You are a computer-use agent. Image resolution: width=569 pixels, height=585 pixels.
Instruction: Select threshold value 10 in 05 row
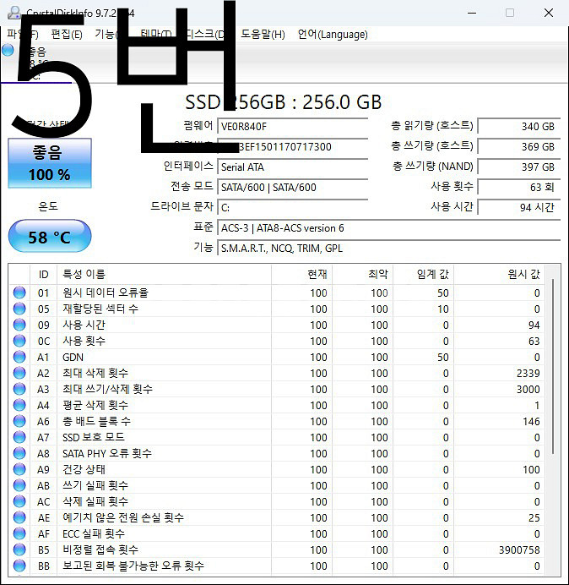443,309
